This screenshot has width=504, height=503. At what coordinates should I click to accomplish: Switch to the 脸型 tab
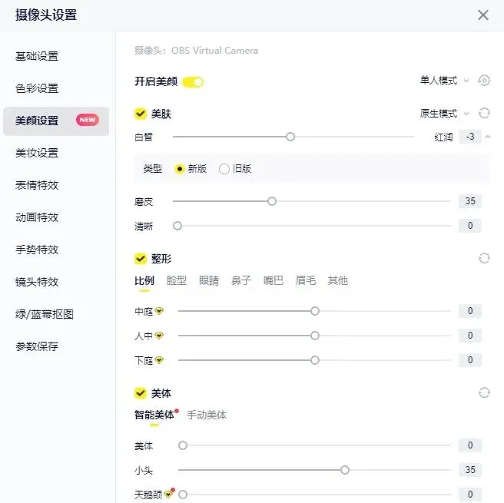click(x=177, y=280)
